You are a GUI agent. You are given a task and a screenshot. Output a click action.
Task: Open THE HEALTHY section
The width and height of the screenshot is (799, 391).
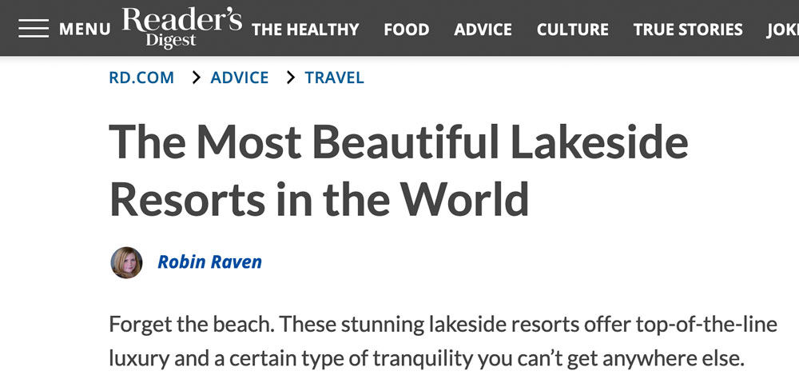point(305,30)
